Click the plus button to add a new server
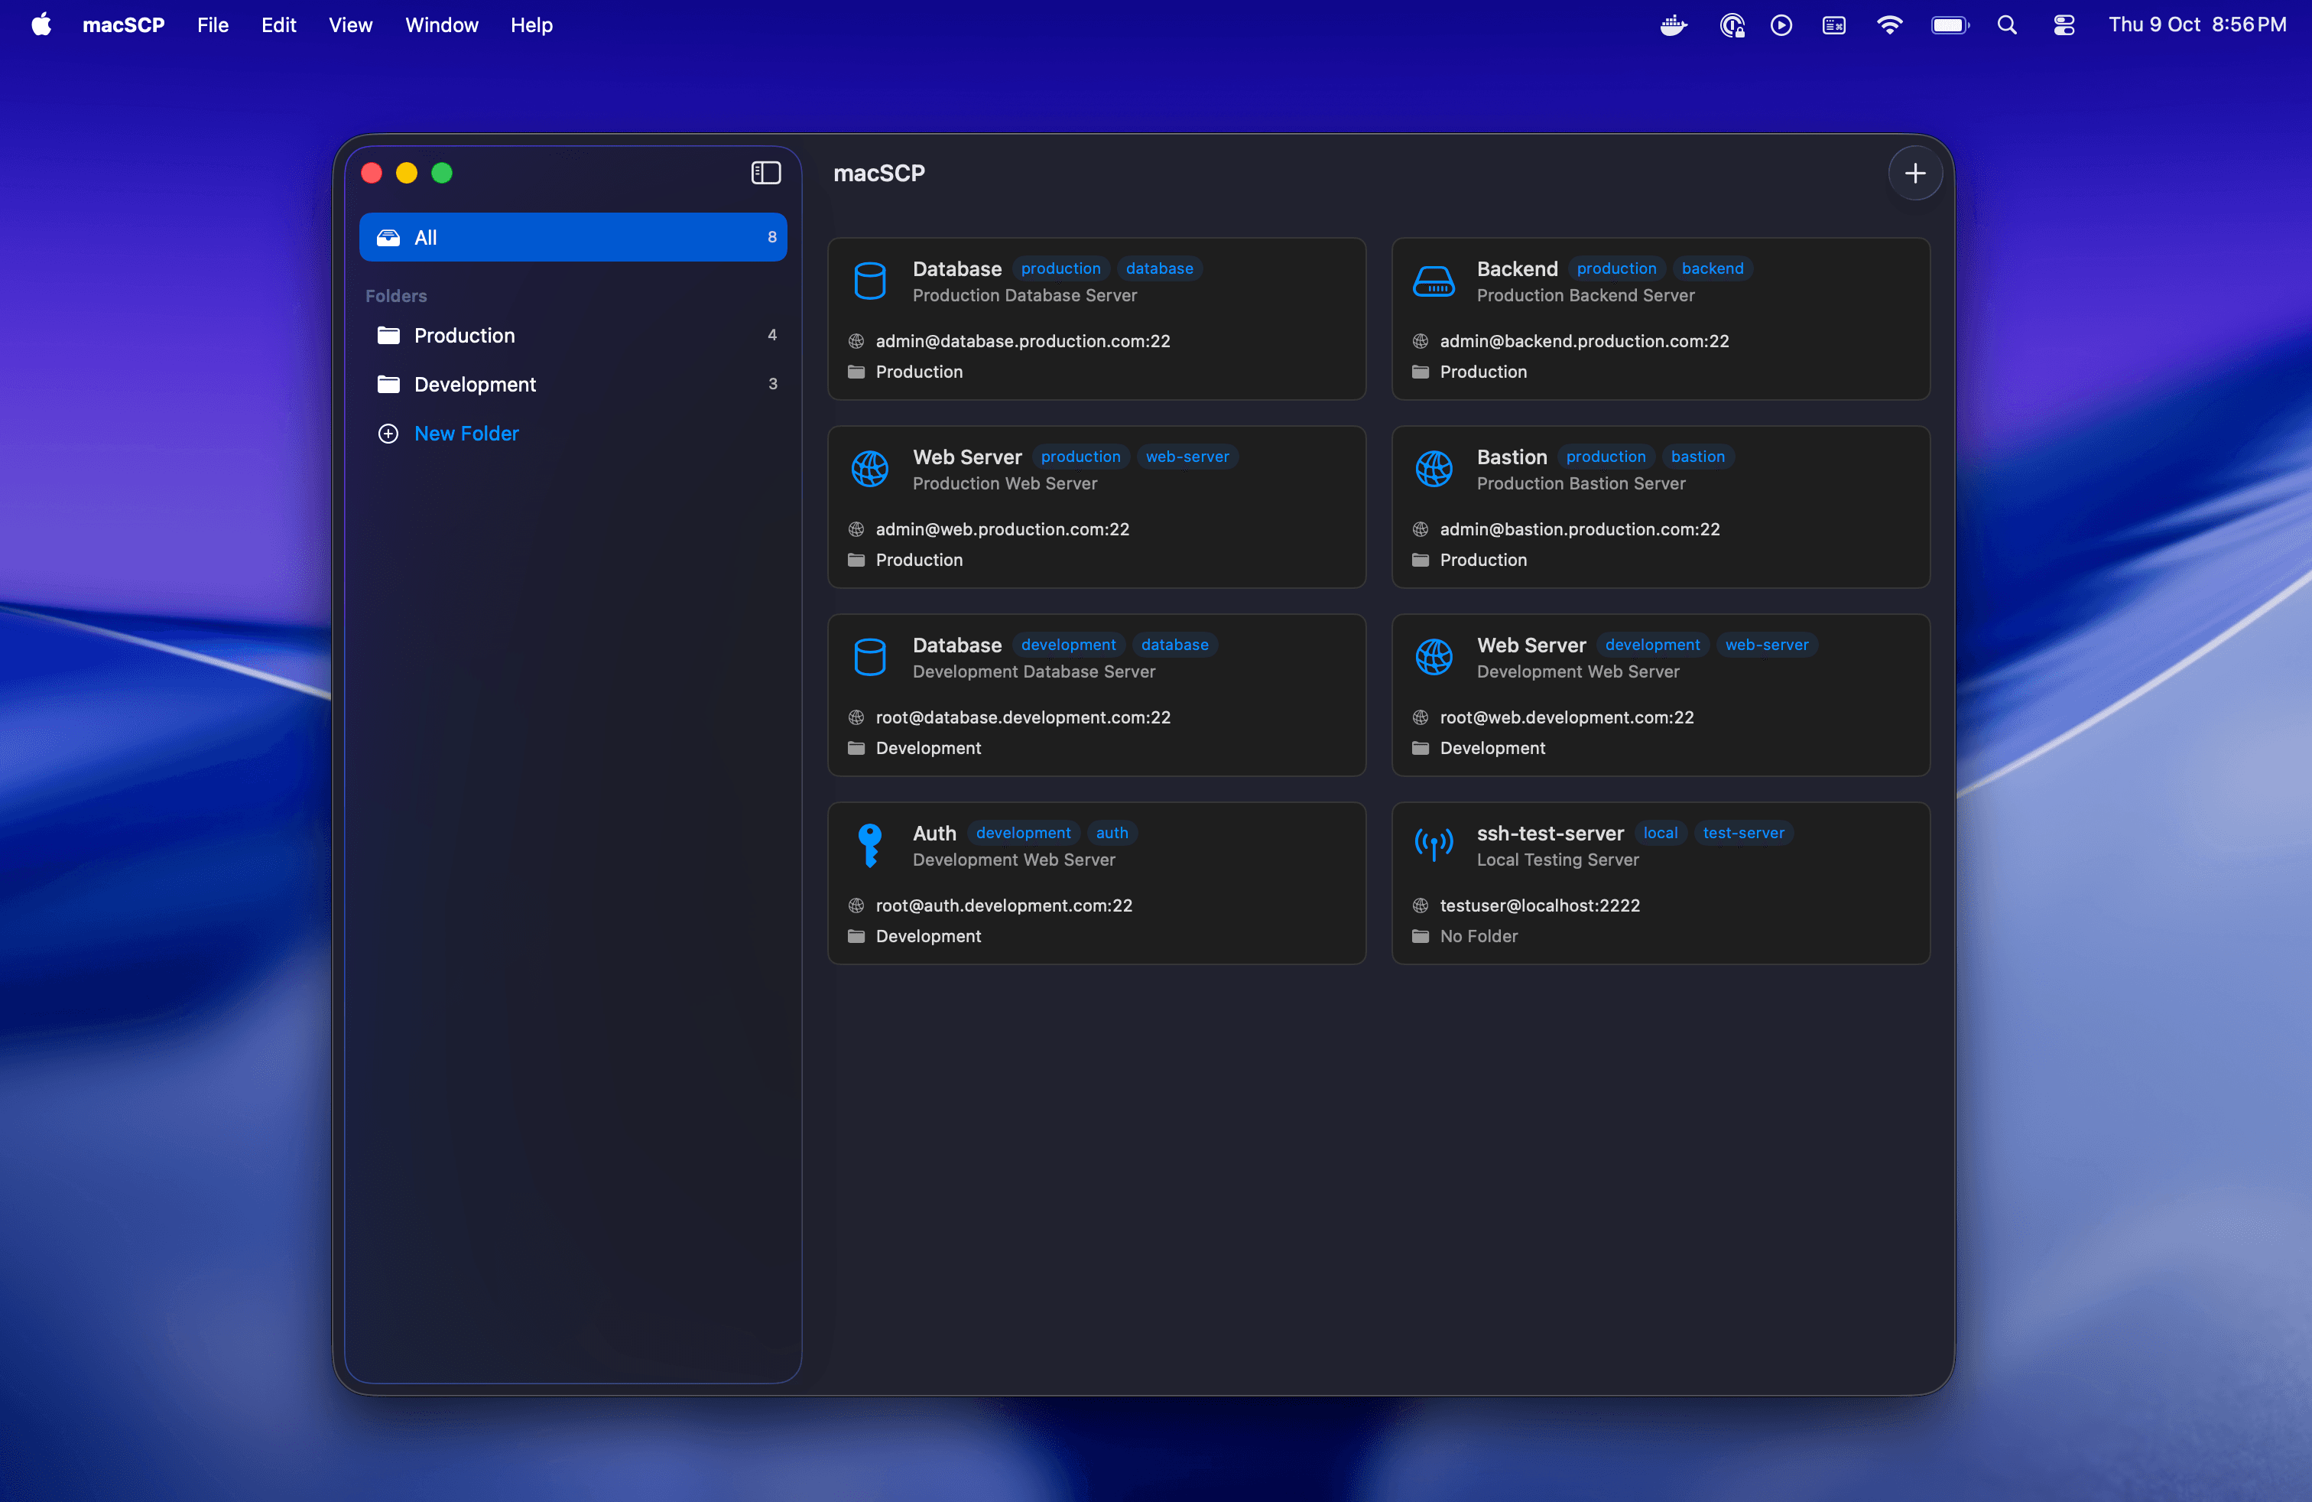Image resolution: width=2312 pixels, height=1502 pixels. click(x=1916, y=173)
